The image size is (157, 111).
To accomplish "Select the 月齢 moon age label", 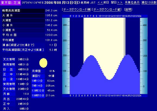I will pyautogui.click(x=7, y=94).
